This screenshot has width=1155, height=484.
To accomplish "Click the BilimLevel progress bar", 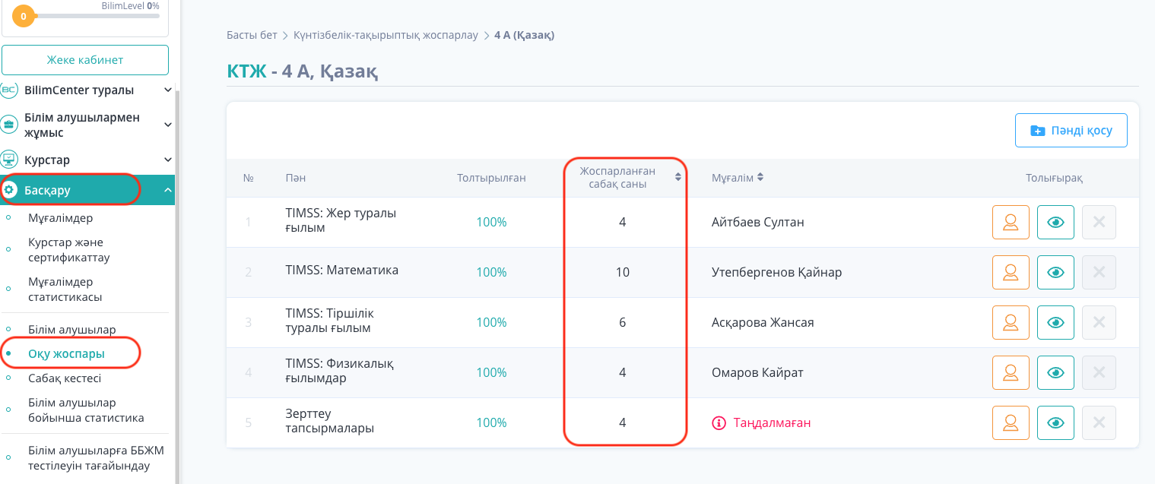I will coord(97,15).
